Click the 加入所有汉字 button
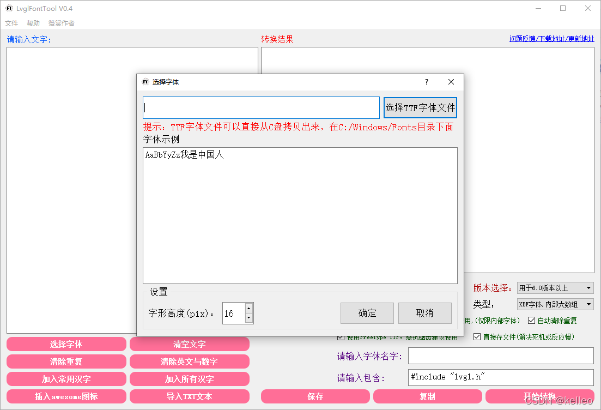Image resolution: width=601 pixels, height=410 pixels. coord(190,379)
